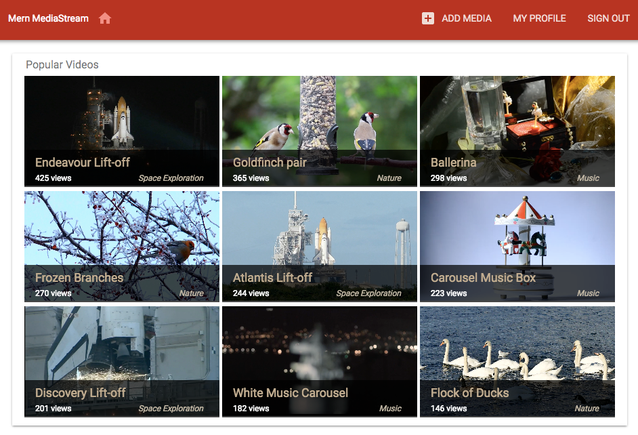Click the home icon in header

(104, 18)
